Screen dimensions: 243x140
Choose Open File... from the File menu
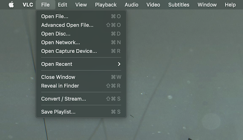[81, 16]
